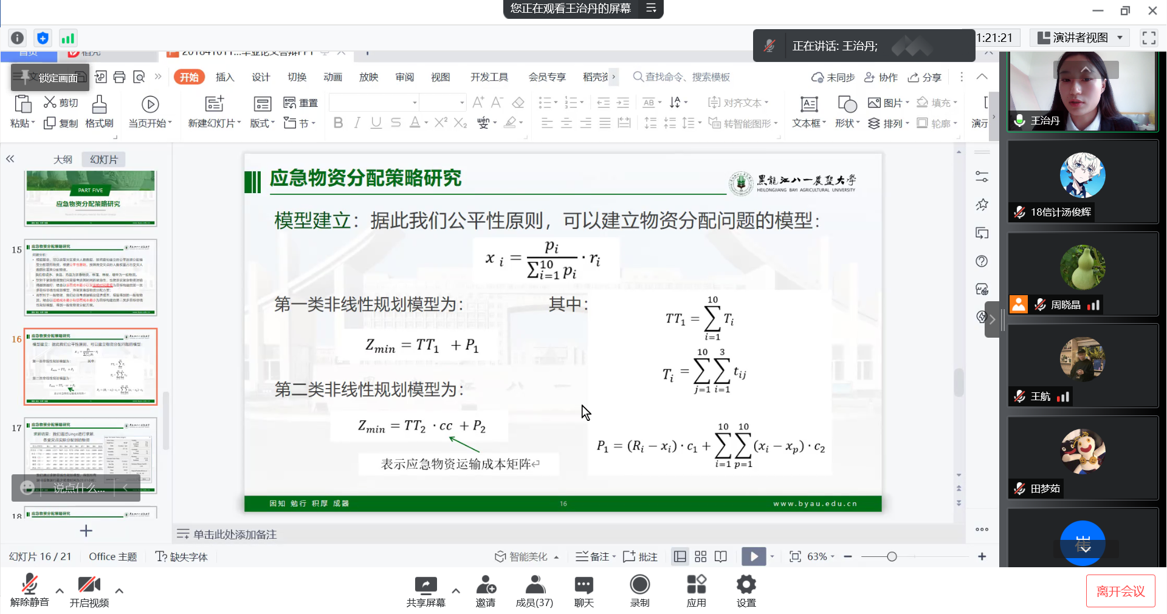
Task: Start slideshow from current page icon
Action: point(150,105)
